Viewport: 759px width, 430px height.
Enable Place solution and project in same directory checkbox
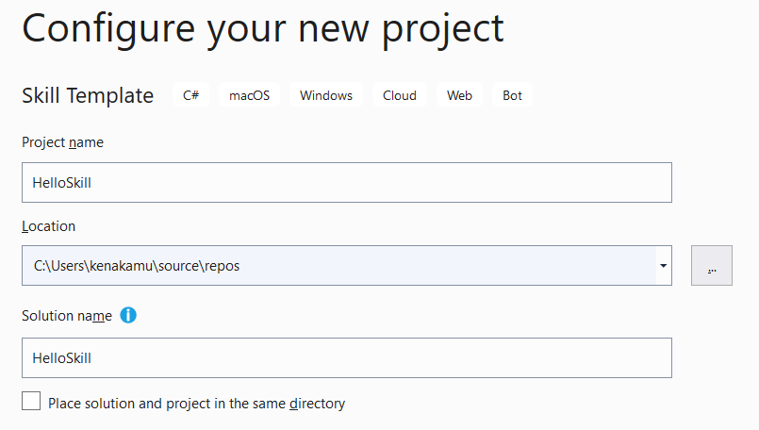click(x=31, y=402)
